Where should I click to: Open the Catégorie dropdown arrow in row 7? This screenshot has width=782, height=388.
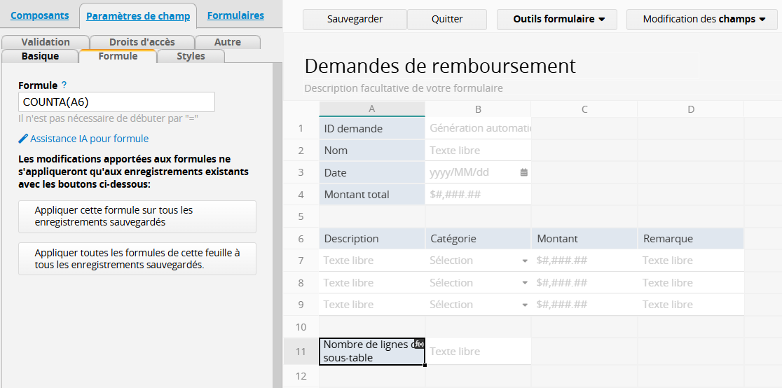tap(525, 261)
